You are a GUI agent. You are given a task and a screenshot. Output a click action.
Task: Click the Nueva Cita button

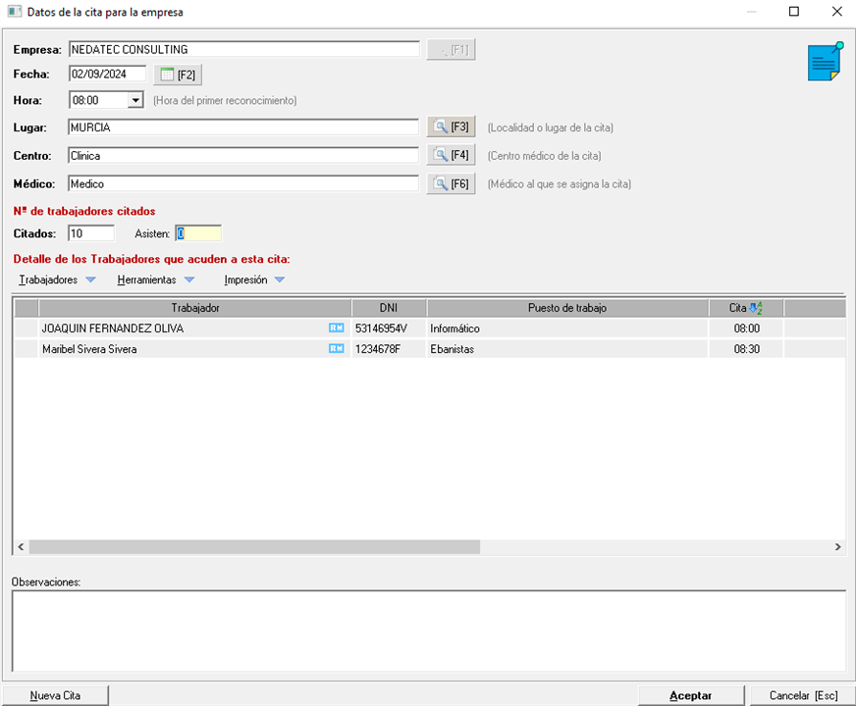(55, 695)
